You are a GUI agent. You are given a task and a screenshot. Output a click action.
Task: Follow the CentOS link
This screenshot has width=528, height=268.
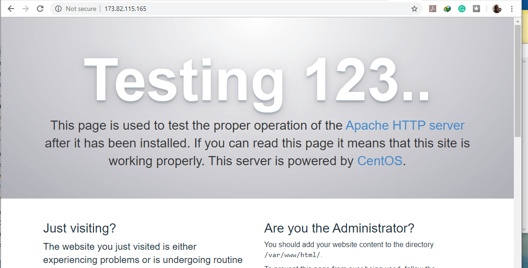coord(380,161)
